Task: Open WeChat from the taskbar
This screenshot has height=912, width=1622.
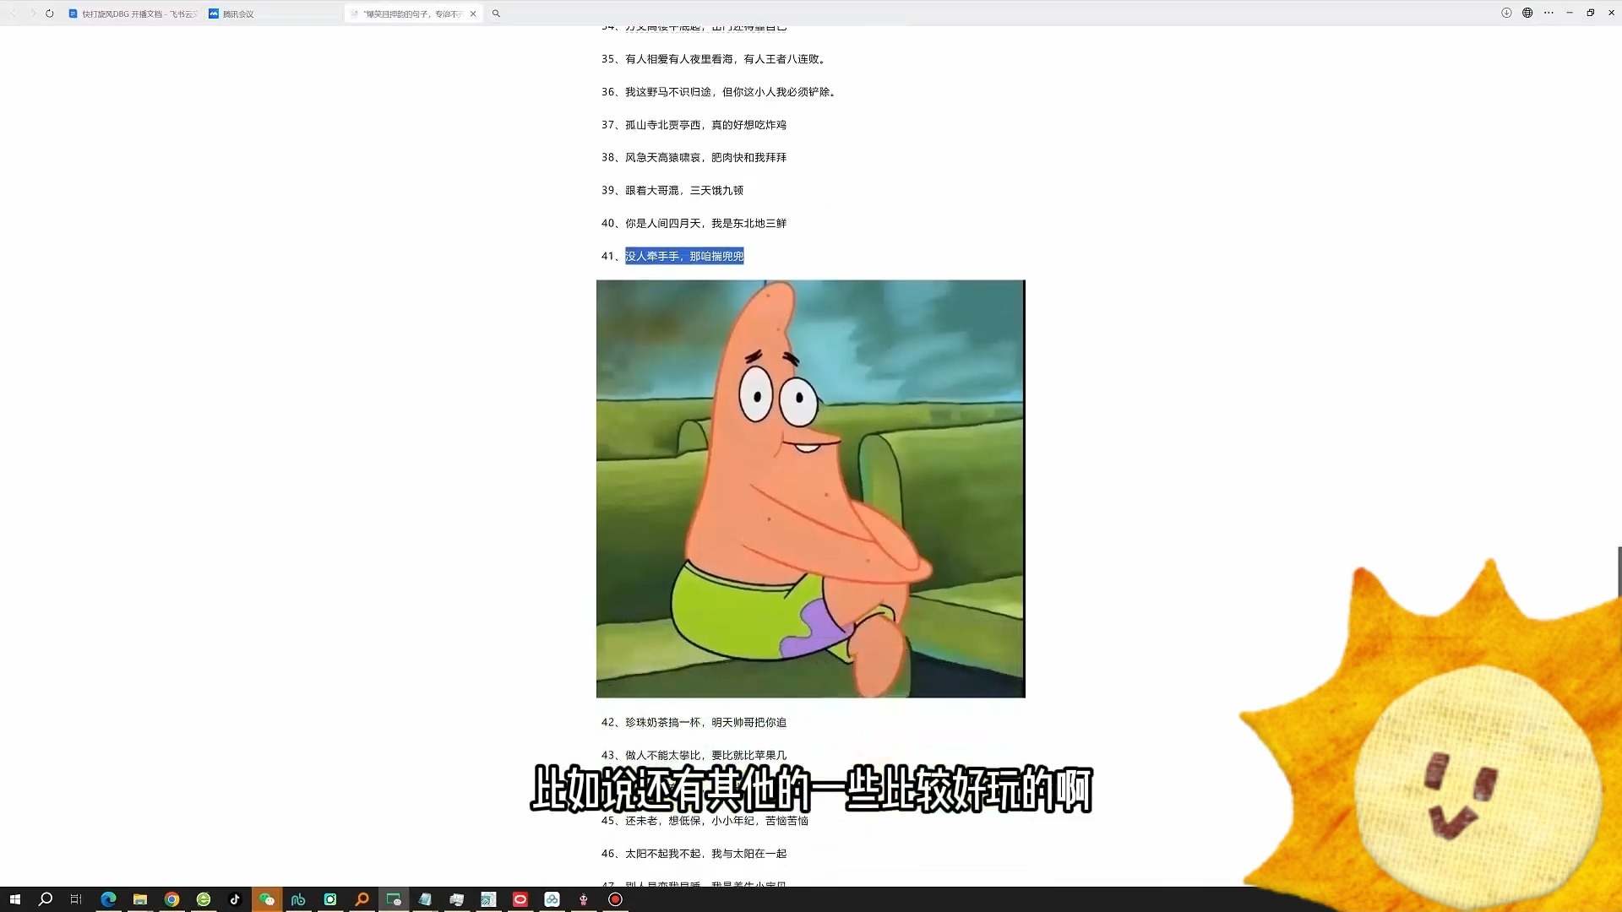Action: pos(267,899)
